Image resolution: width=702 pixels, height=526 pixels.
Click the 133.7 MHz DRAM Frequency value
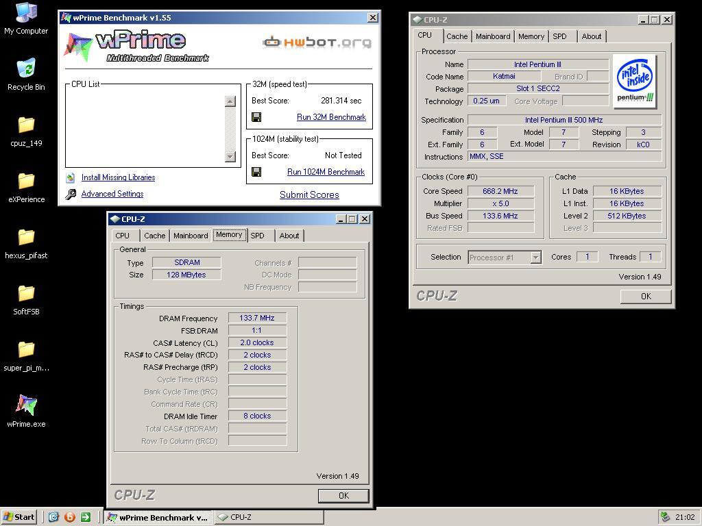(257, 318)
